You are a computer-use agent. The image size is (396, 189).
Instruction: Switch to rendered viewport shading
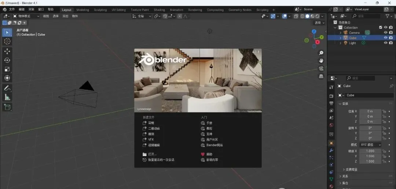[x=317, y=16]
